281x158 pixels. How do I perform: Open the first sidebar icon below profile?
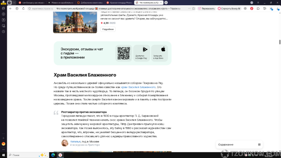click(3, 8)
